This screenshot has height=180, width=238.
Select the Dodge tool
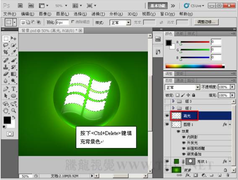[x=13, y=81]
